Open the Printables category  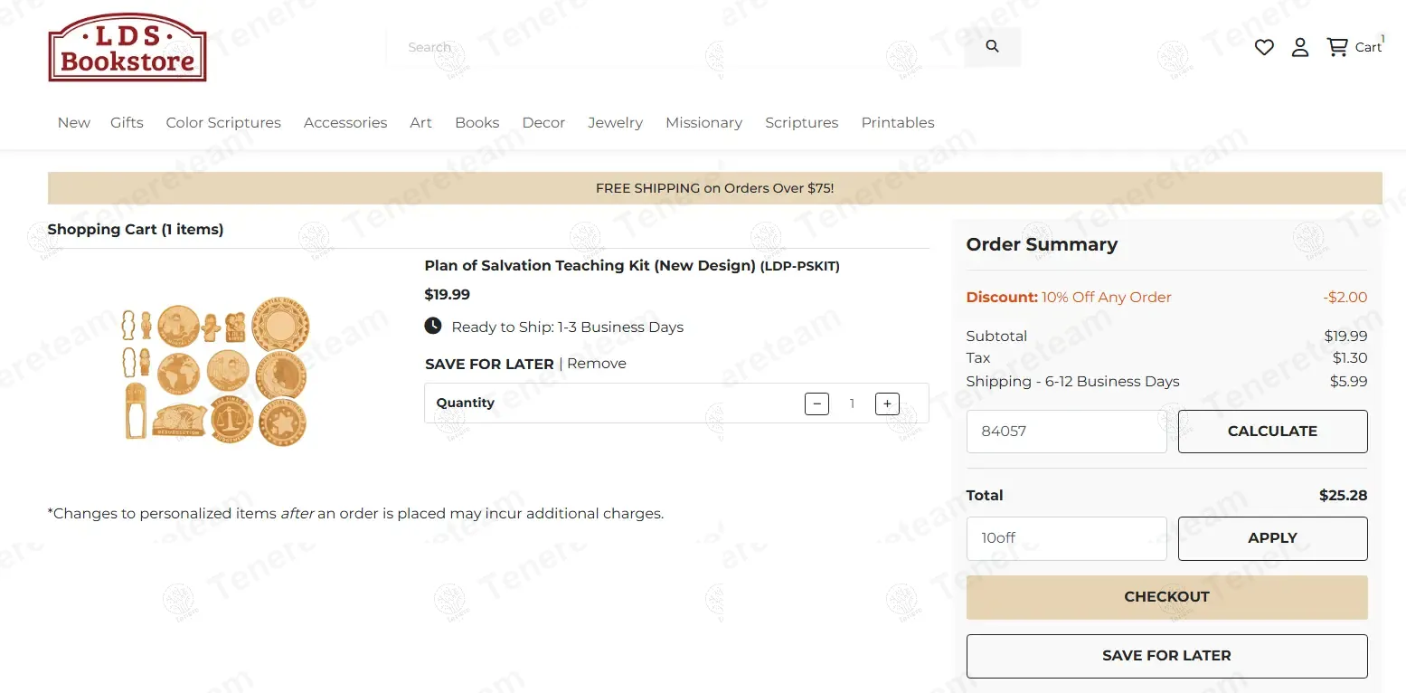click(x=897, y=122)
